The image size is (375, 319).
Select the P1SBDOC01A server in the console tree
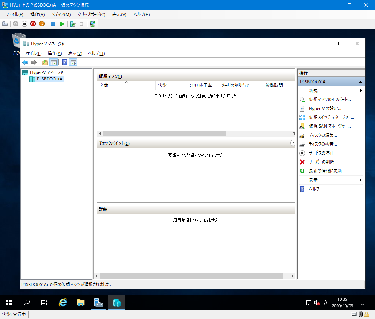(x=49, y=79)
